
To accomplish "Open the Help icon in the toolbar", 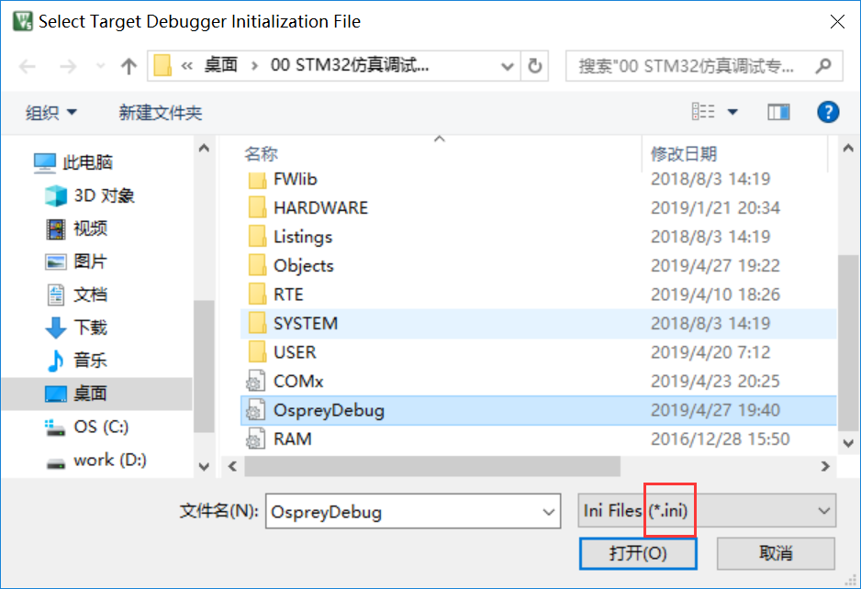I will (x=827, y=111).
